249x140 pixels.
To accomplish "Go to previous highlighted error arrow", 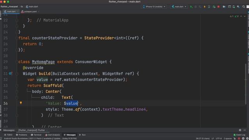I will click(x=241, y=16).
